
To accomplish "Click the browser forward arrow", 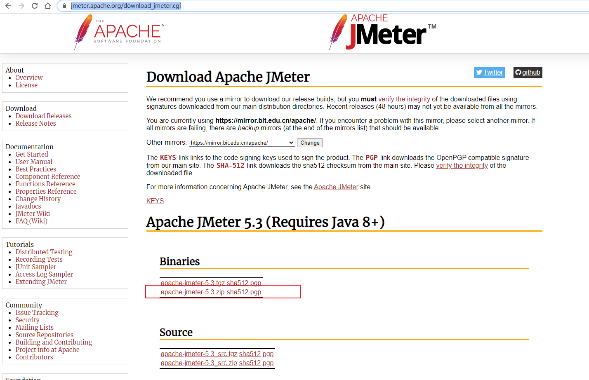I will point(21,6).
